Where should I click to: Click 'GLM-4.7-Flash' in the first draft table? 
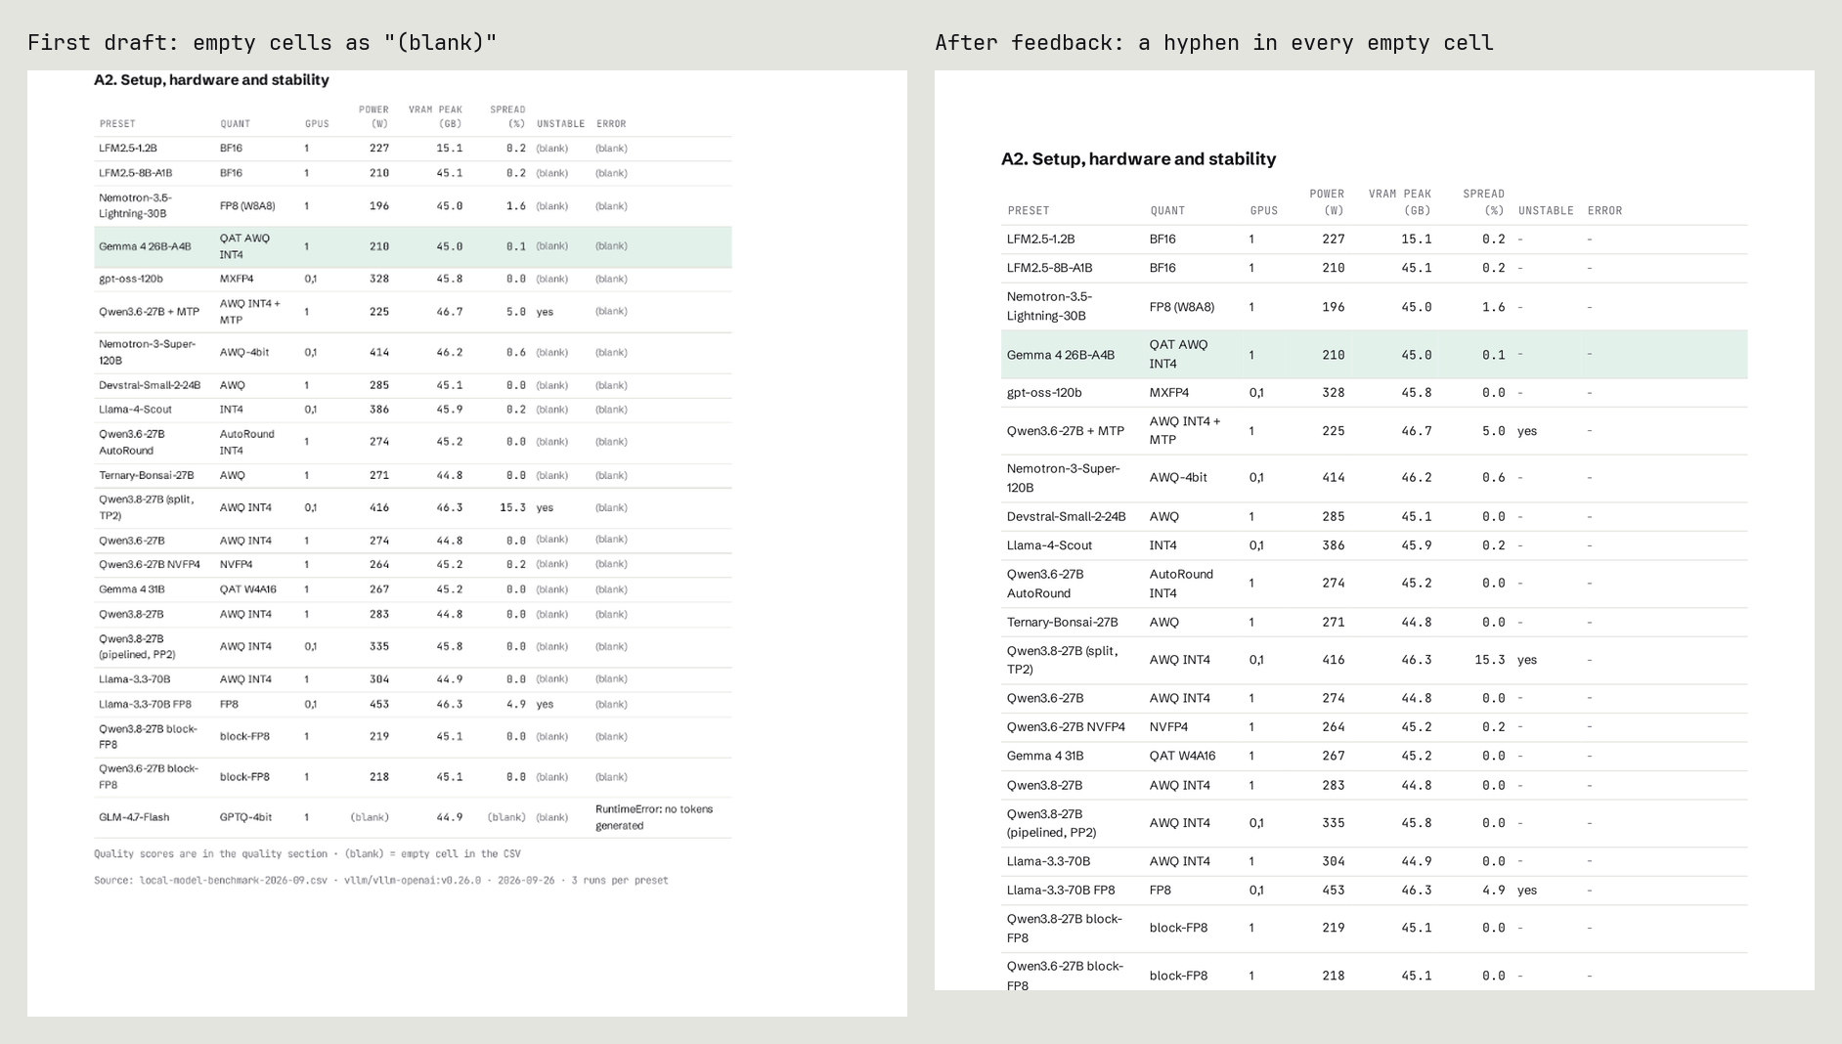[x=134, y=817]
